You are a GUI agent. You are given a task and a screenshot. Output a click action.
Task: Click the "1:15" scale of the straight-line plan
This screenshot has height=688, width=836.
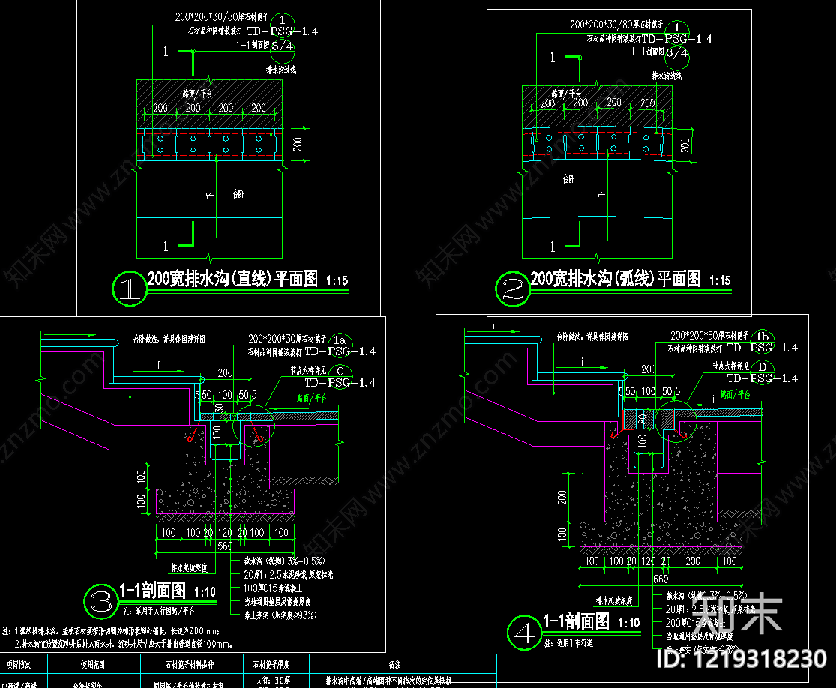click(x=337, y=280)
